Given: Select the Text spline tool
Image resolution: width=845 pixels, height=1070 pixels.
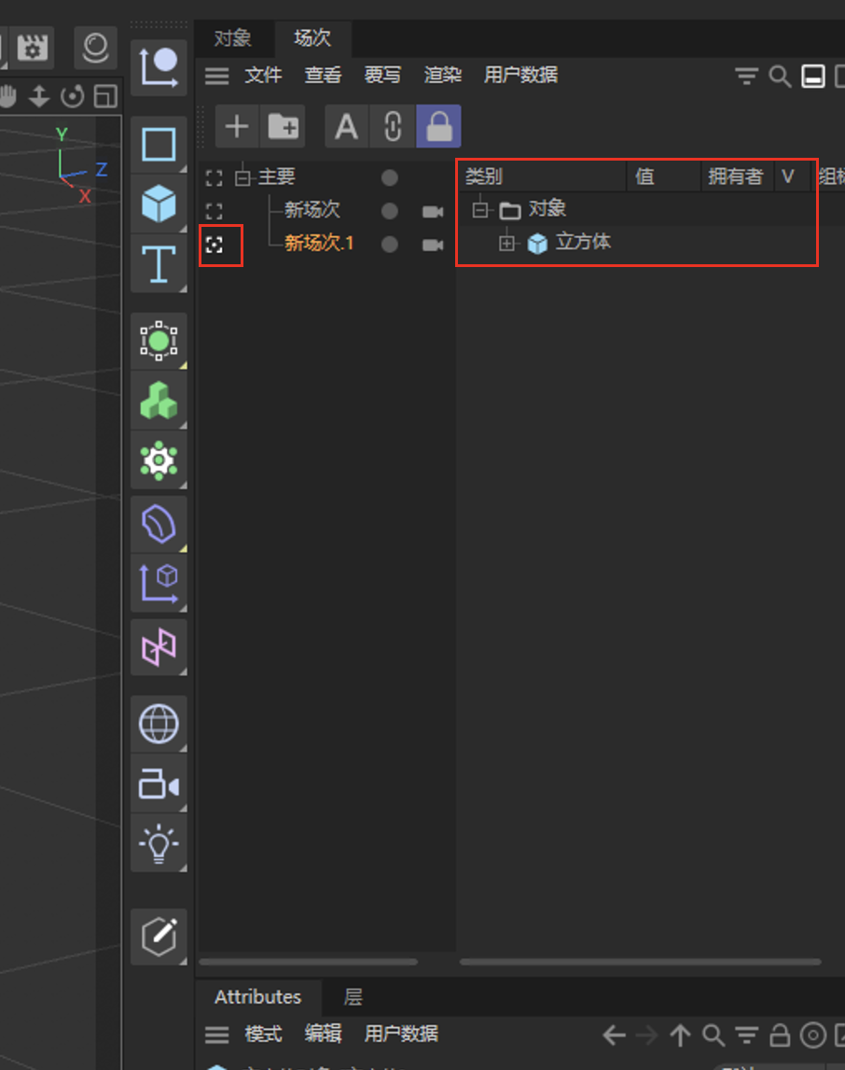Looking at the screenshot, I should coord(159,263).
